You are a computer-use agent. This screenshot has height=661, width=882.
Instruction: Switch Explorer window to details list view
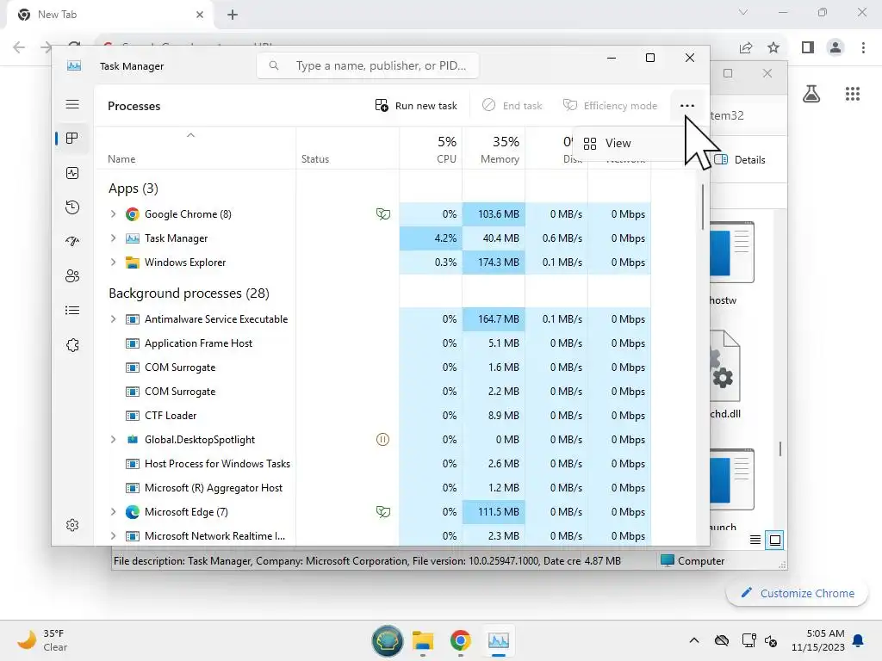click(x=755, y=541)
